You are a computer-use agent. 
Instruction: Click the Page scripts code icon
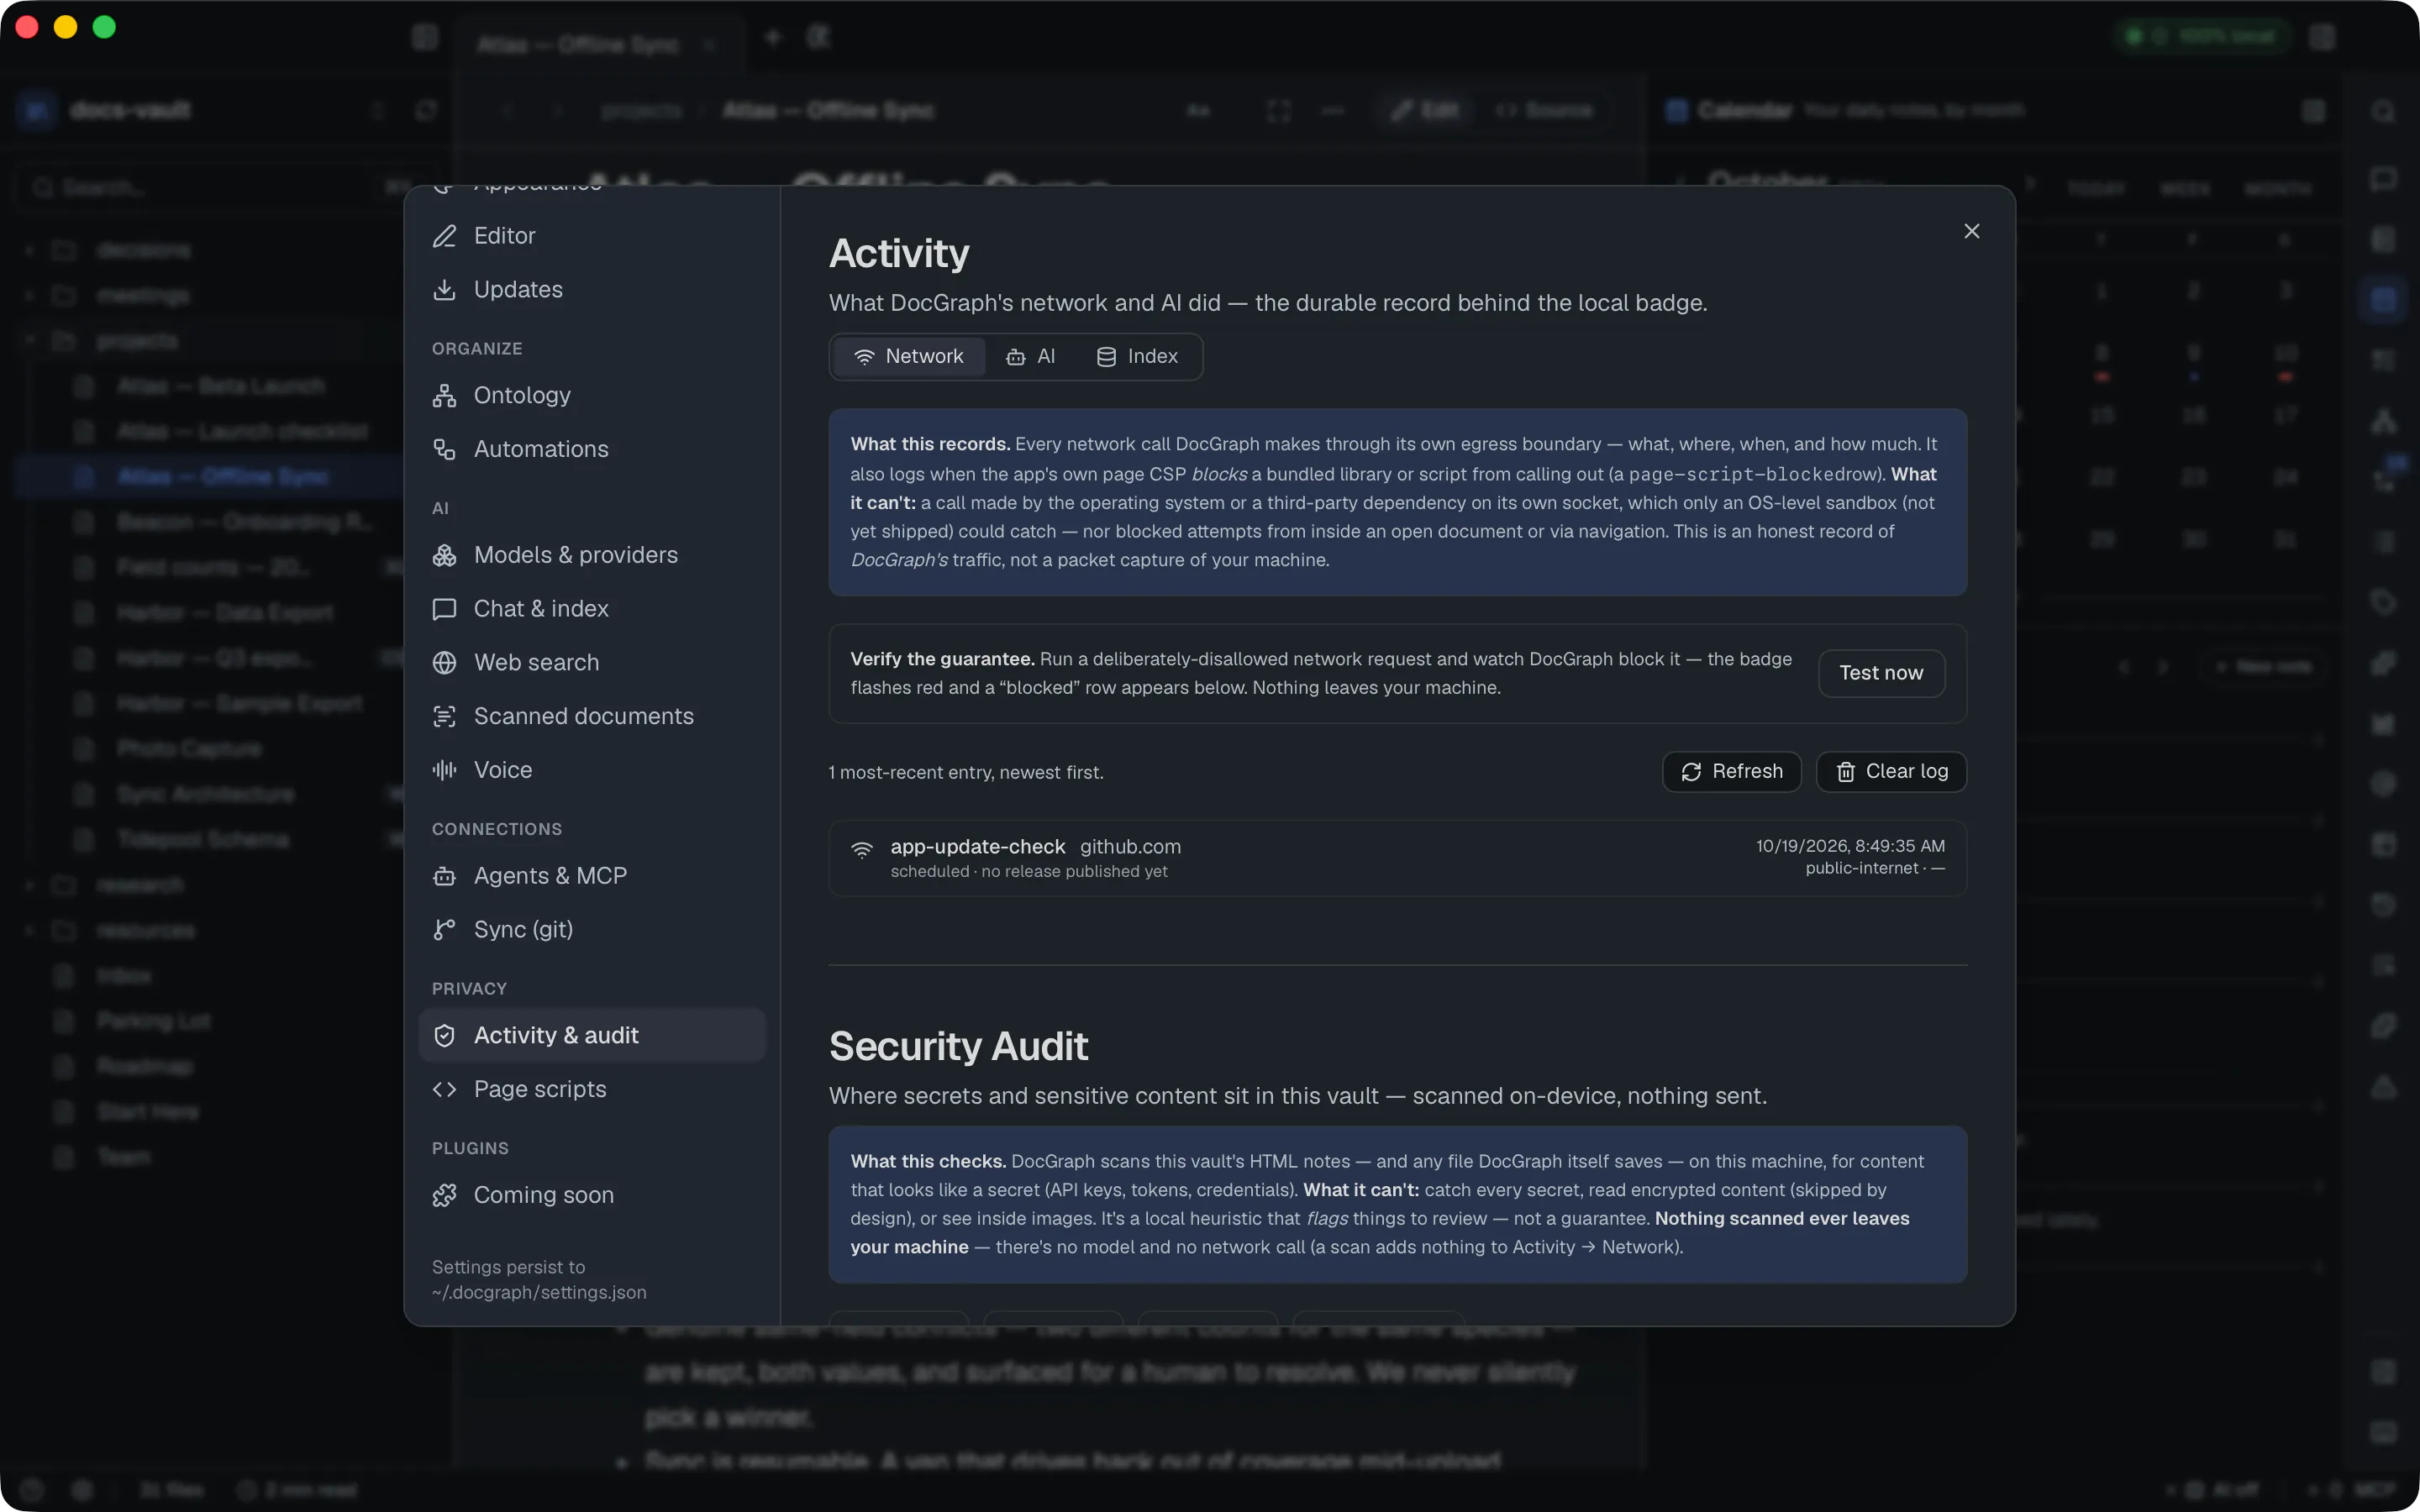pyautogui.click(x=445, y=1090)
